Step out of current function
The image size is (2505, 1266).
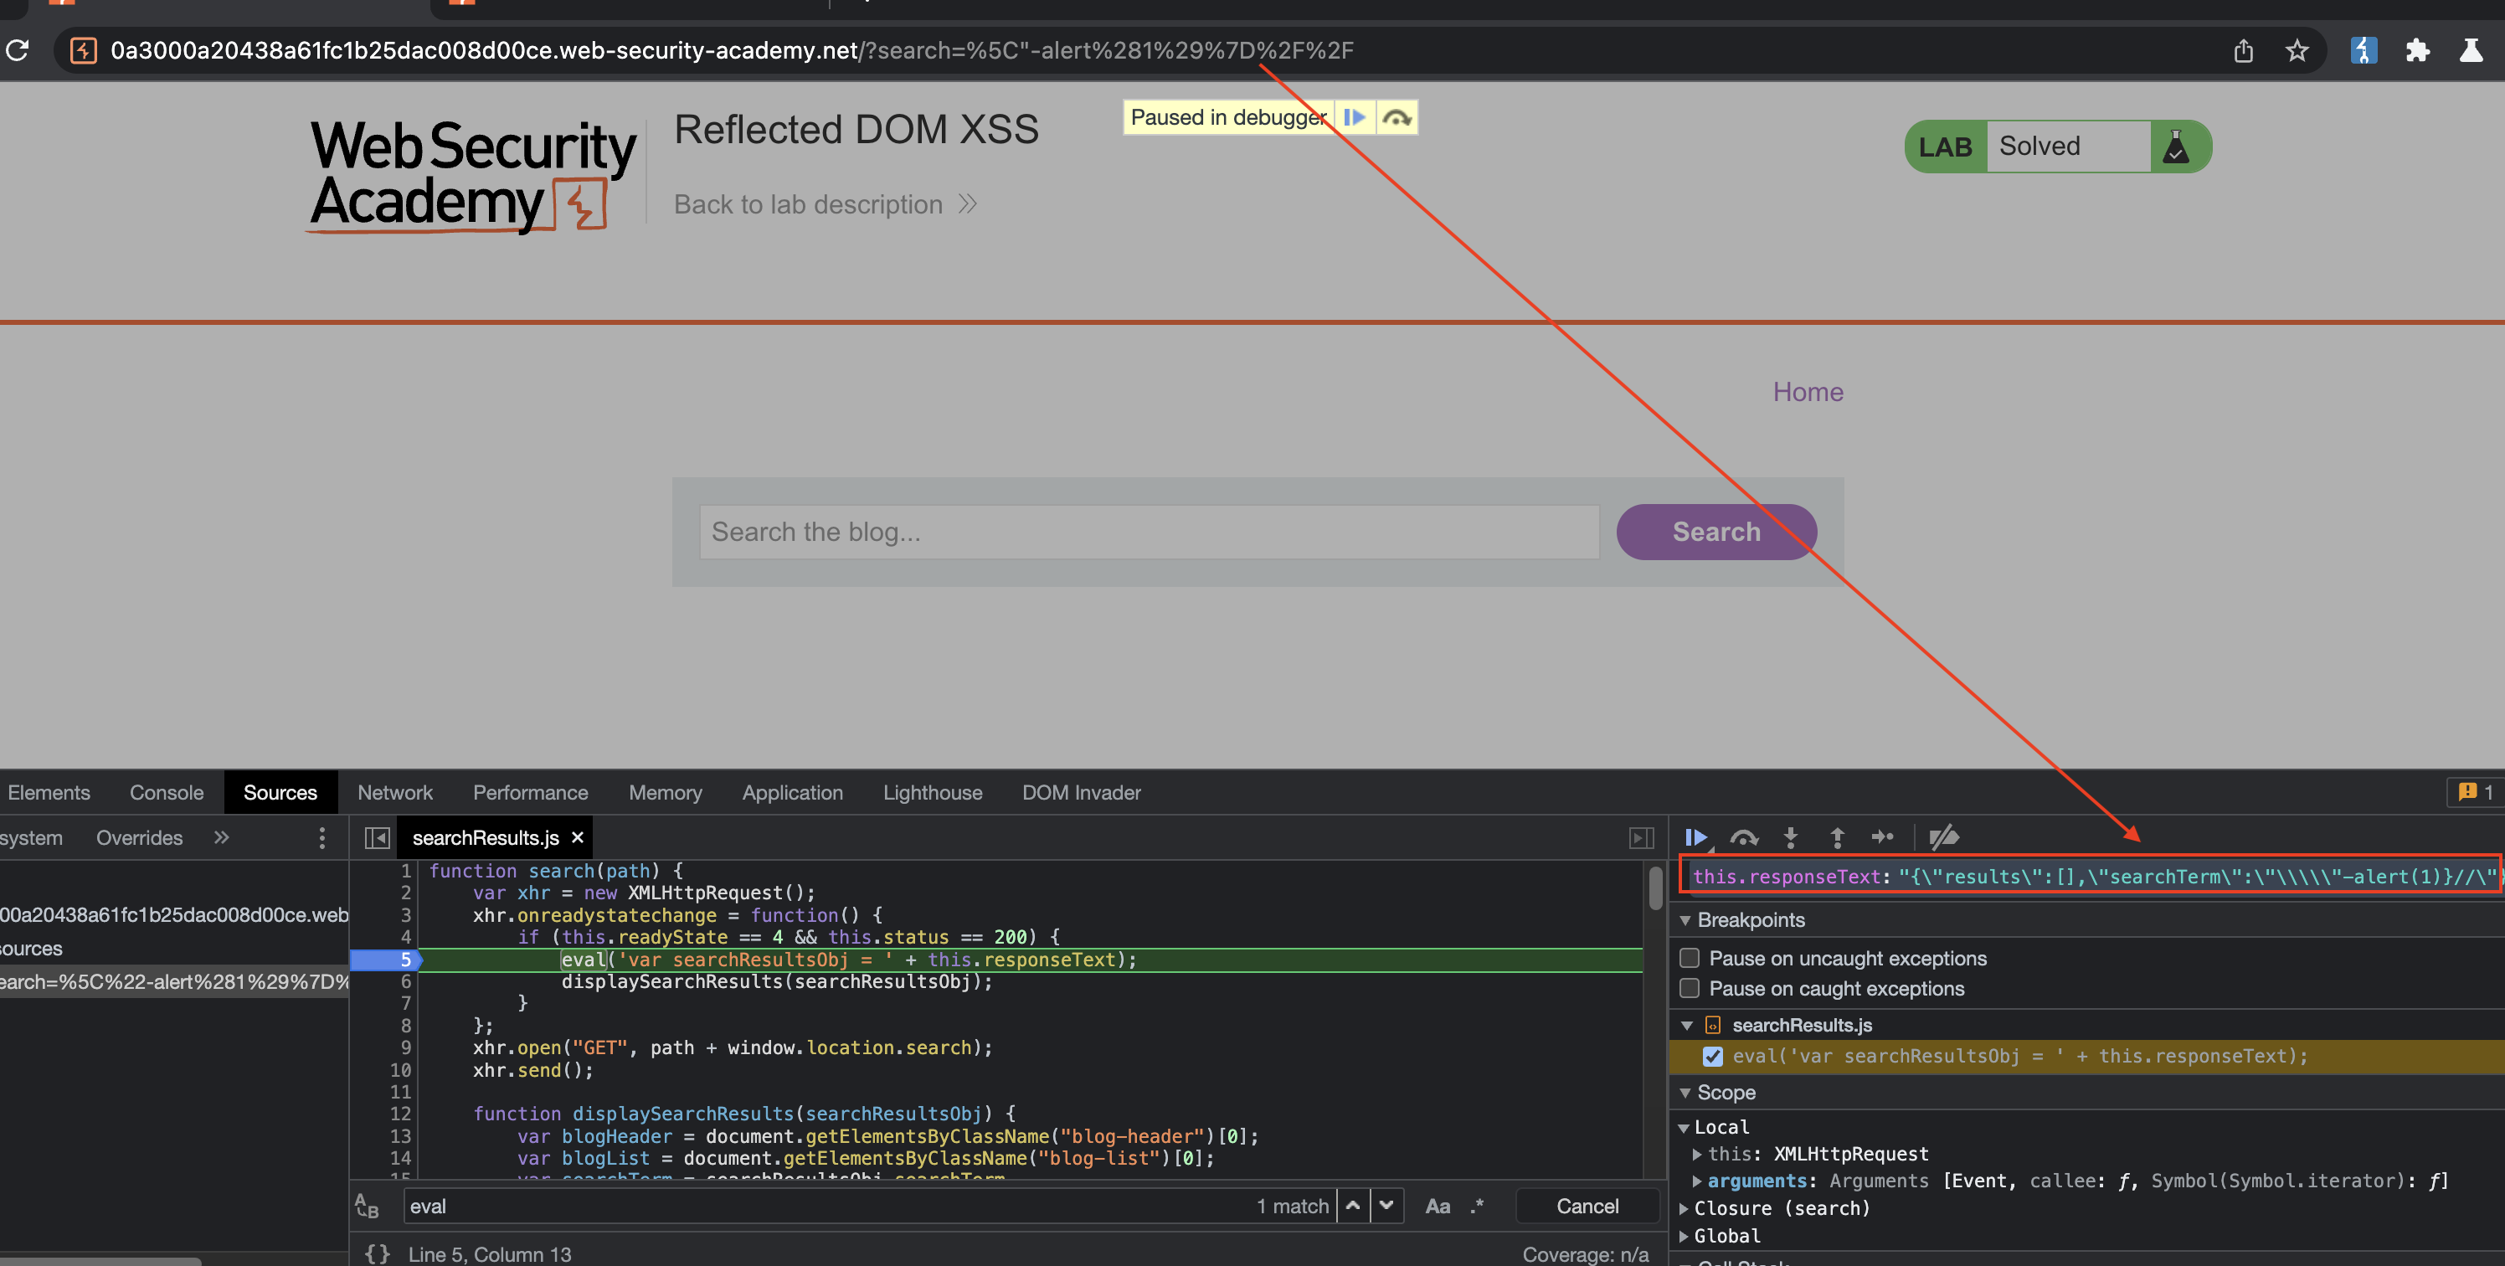tap(1837, 837)
